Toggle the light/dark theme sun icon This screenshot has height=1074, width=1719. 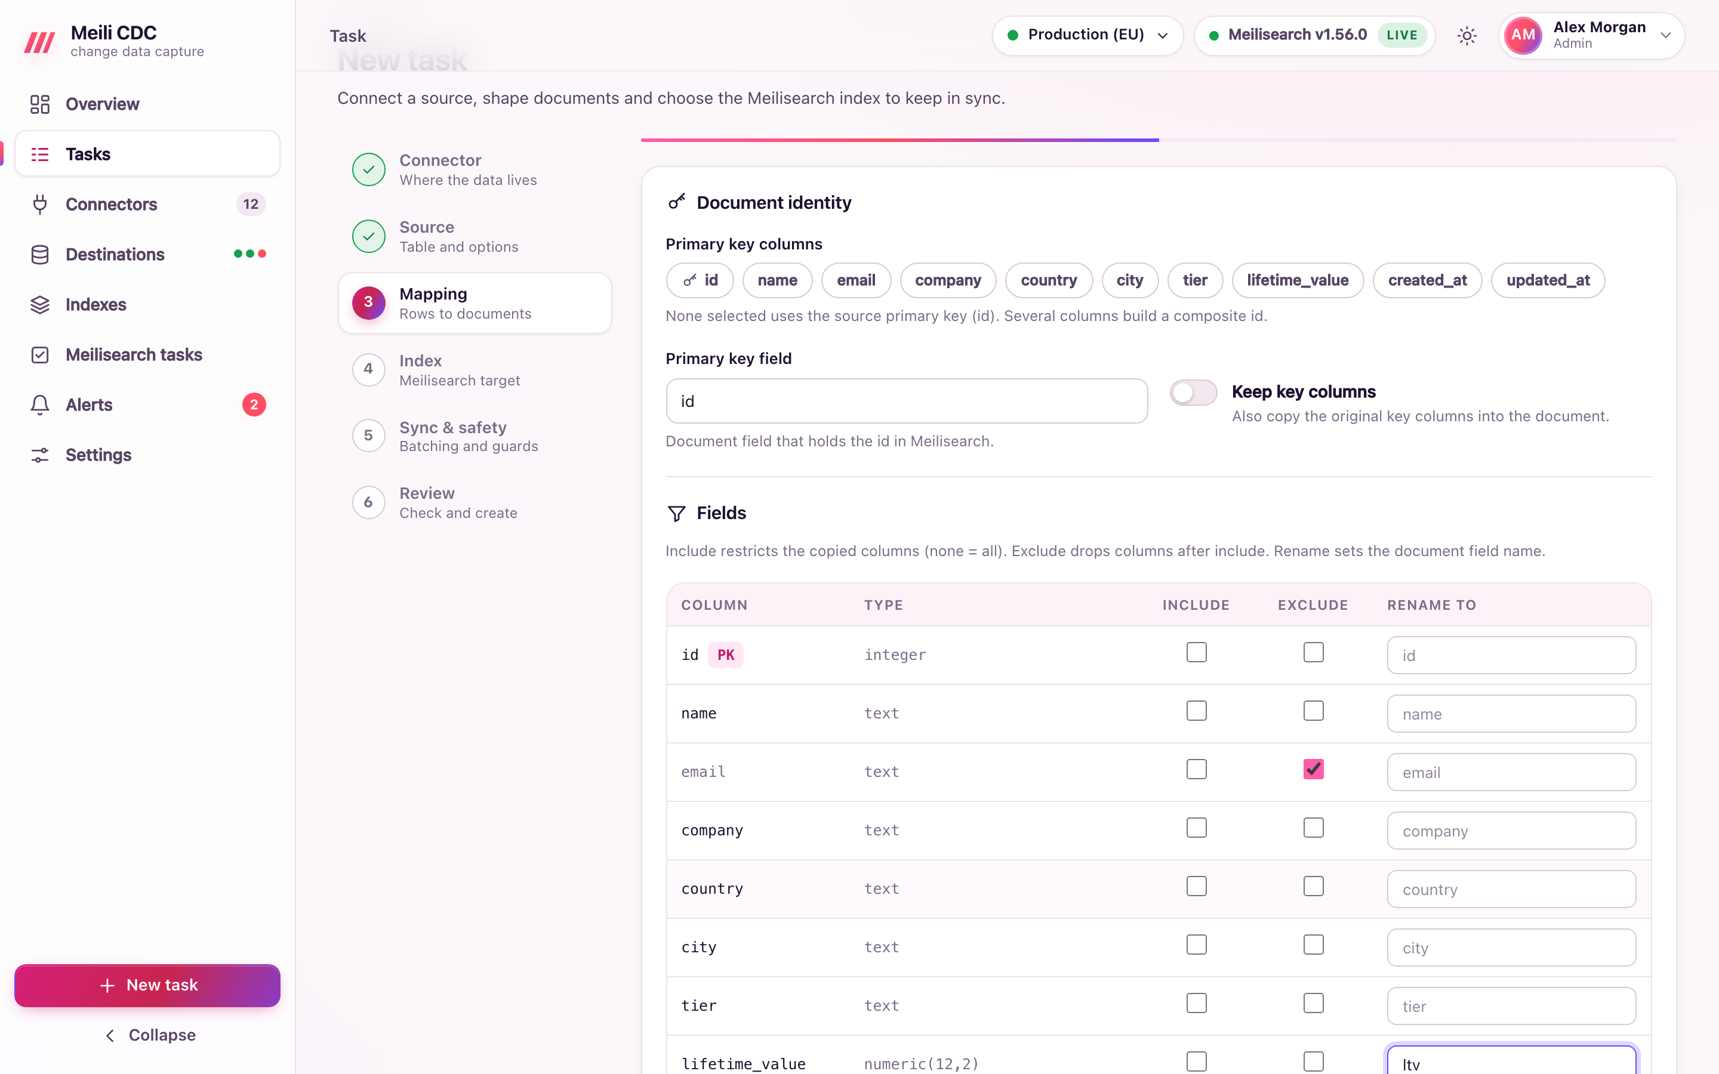[x=1467, y=36]
